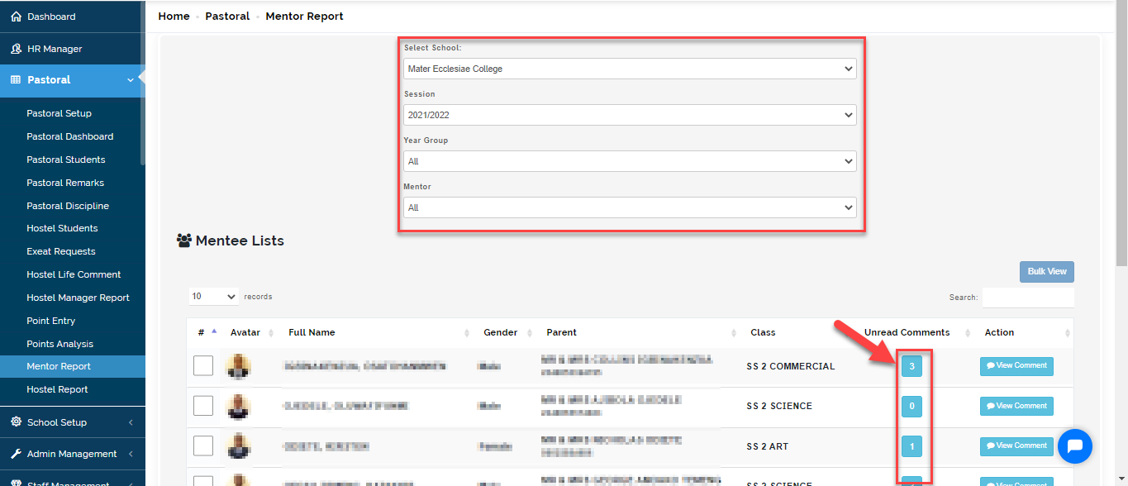Viewport: 1128px width, 486px height.
Task: Open the Year Group dropdown
Action: 630,161
